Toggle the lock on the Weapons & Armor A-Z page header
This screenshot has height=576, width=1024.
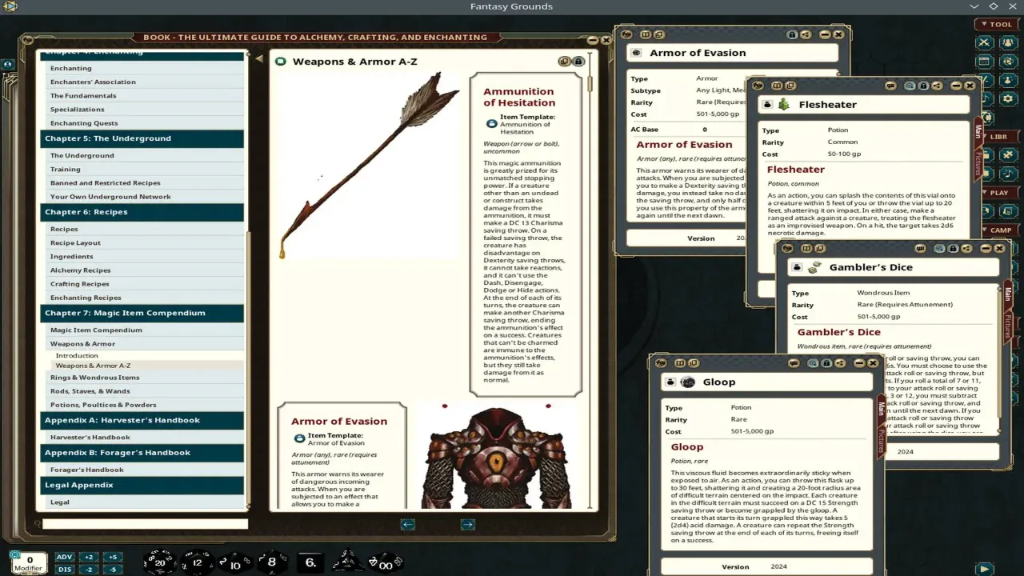[578, 62]
